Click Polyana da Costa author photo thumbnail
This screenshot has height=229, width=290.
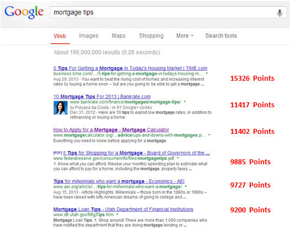pos(60,108)
